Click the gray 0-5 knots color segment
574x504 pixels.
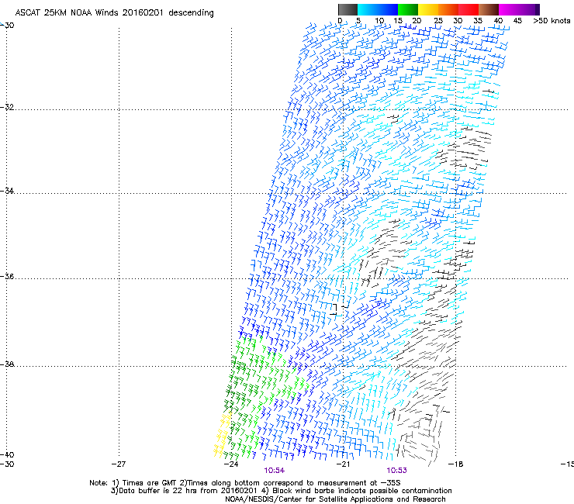[348, 9]
